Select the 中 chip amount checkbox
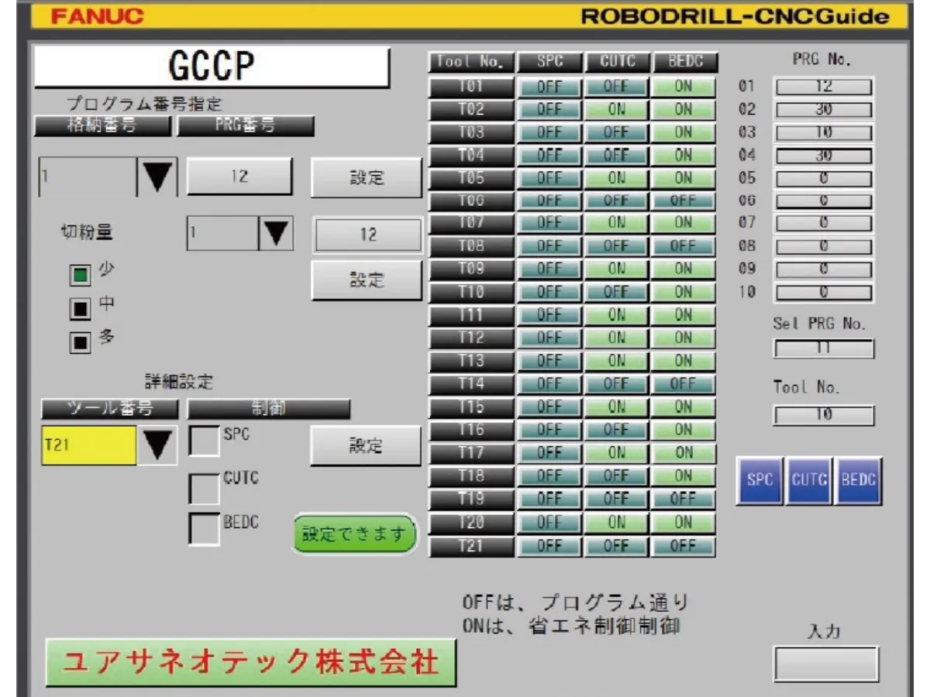 point(81,309)
